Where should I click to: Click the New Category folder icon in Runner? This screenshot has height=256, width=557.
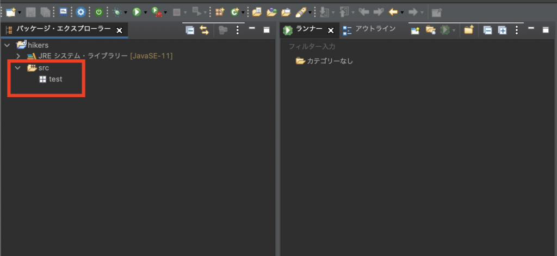click(469, 30)
